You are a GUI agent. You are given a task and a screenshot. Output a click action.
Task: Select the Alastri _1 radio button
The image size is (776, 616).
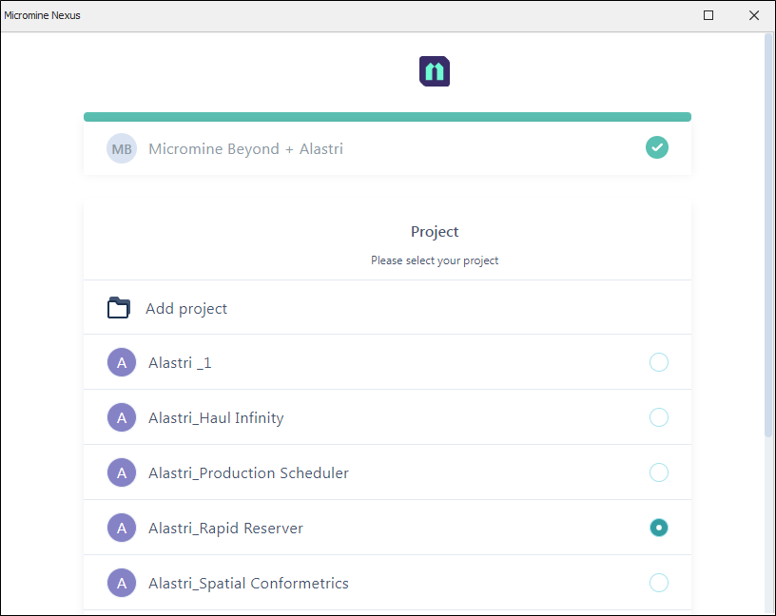click(659, 362)
